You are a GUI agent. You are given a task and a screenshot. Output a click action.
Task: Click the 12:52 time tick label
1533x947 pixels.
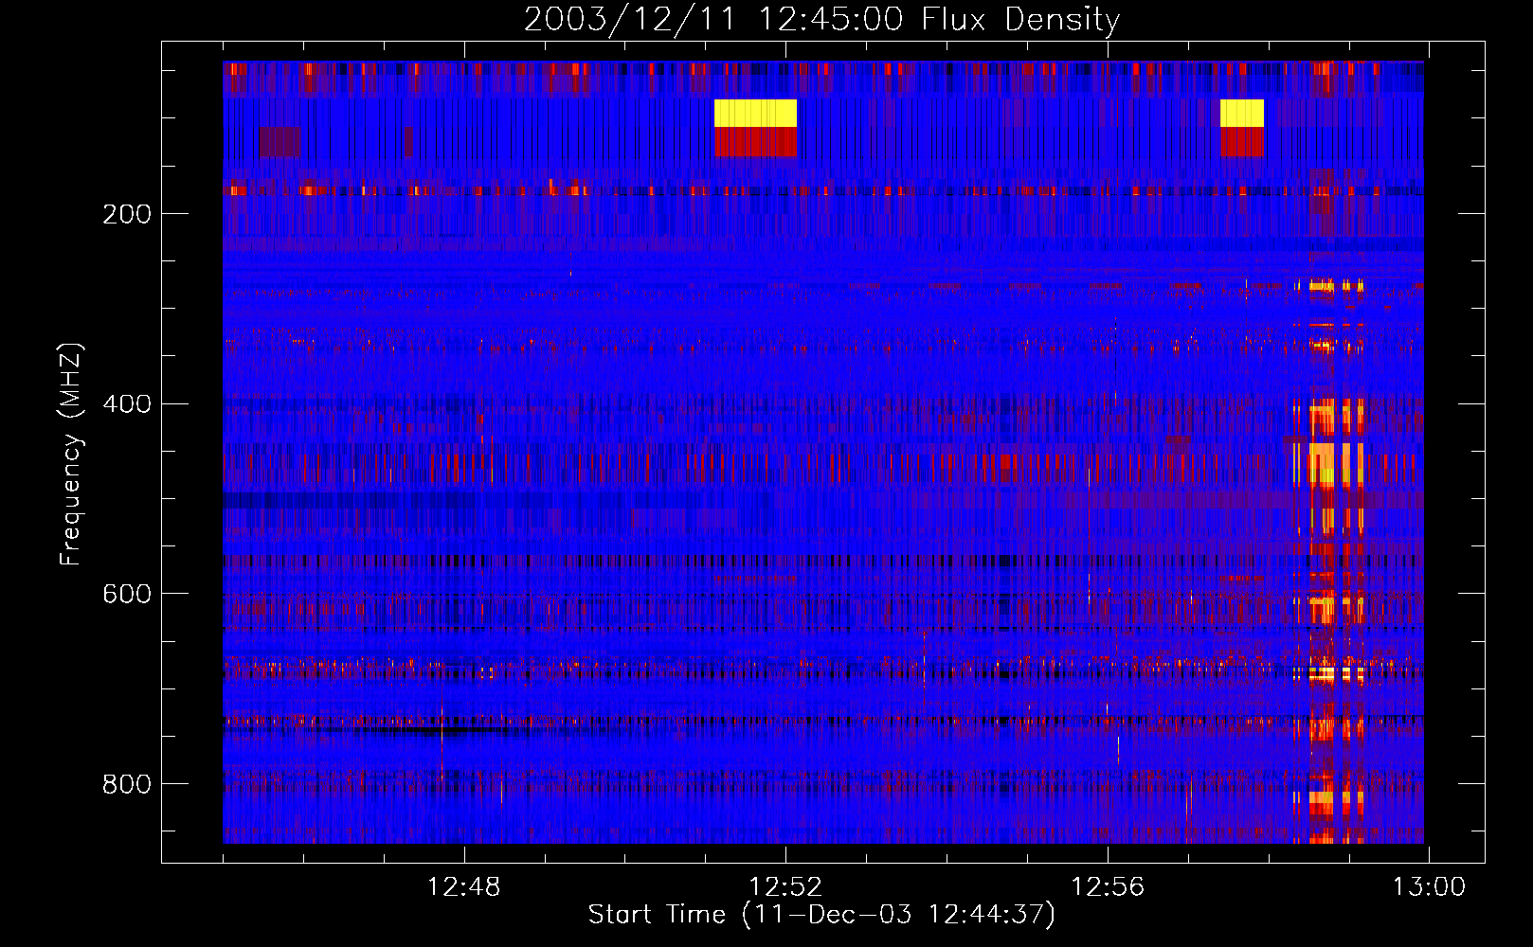[x=785, y=886]
